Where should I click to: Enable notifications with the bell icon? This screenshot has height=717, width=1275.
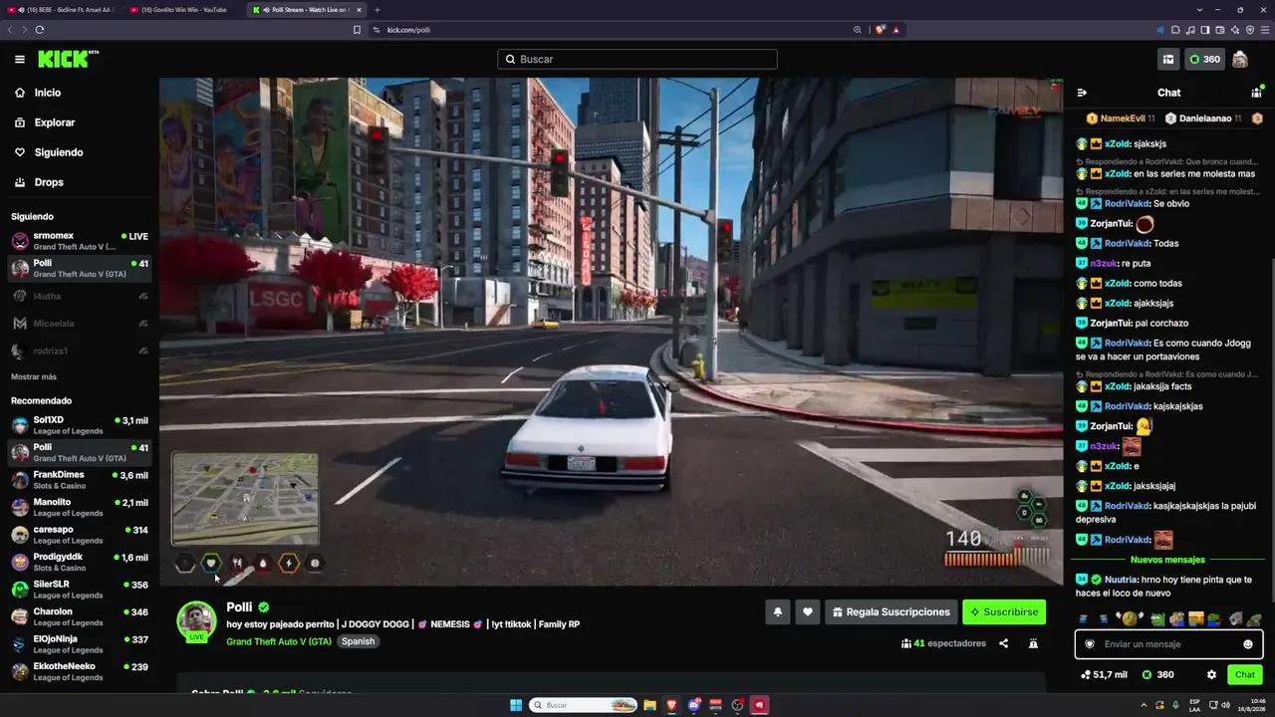(x=778, y=612)
